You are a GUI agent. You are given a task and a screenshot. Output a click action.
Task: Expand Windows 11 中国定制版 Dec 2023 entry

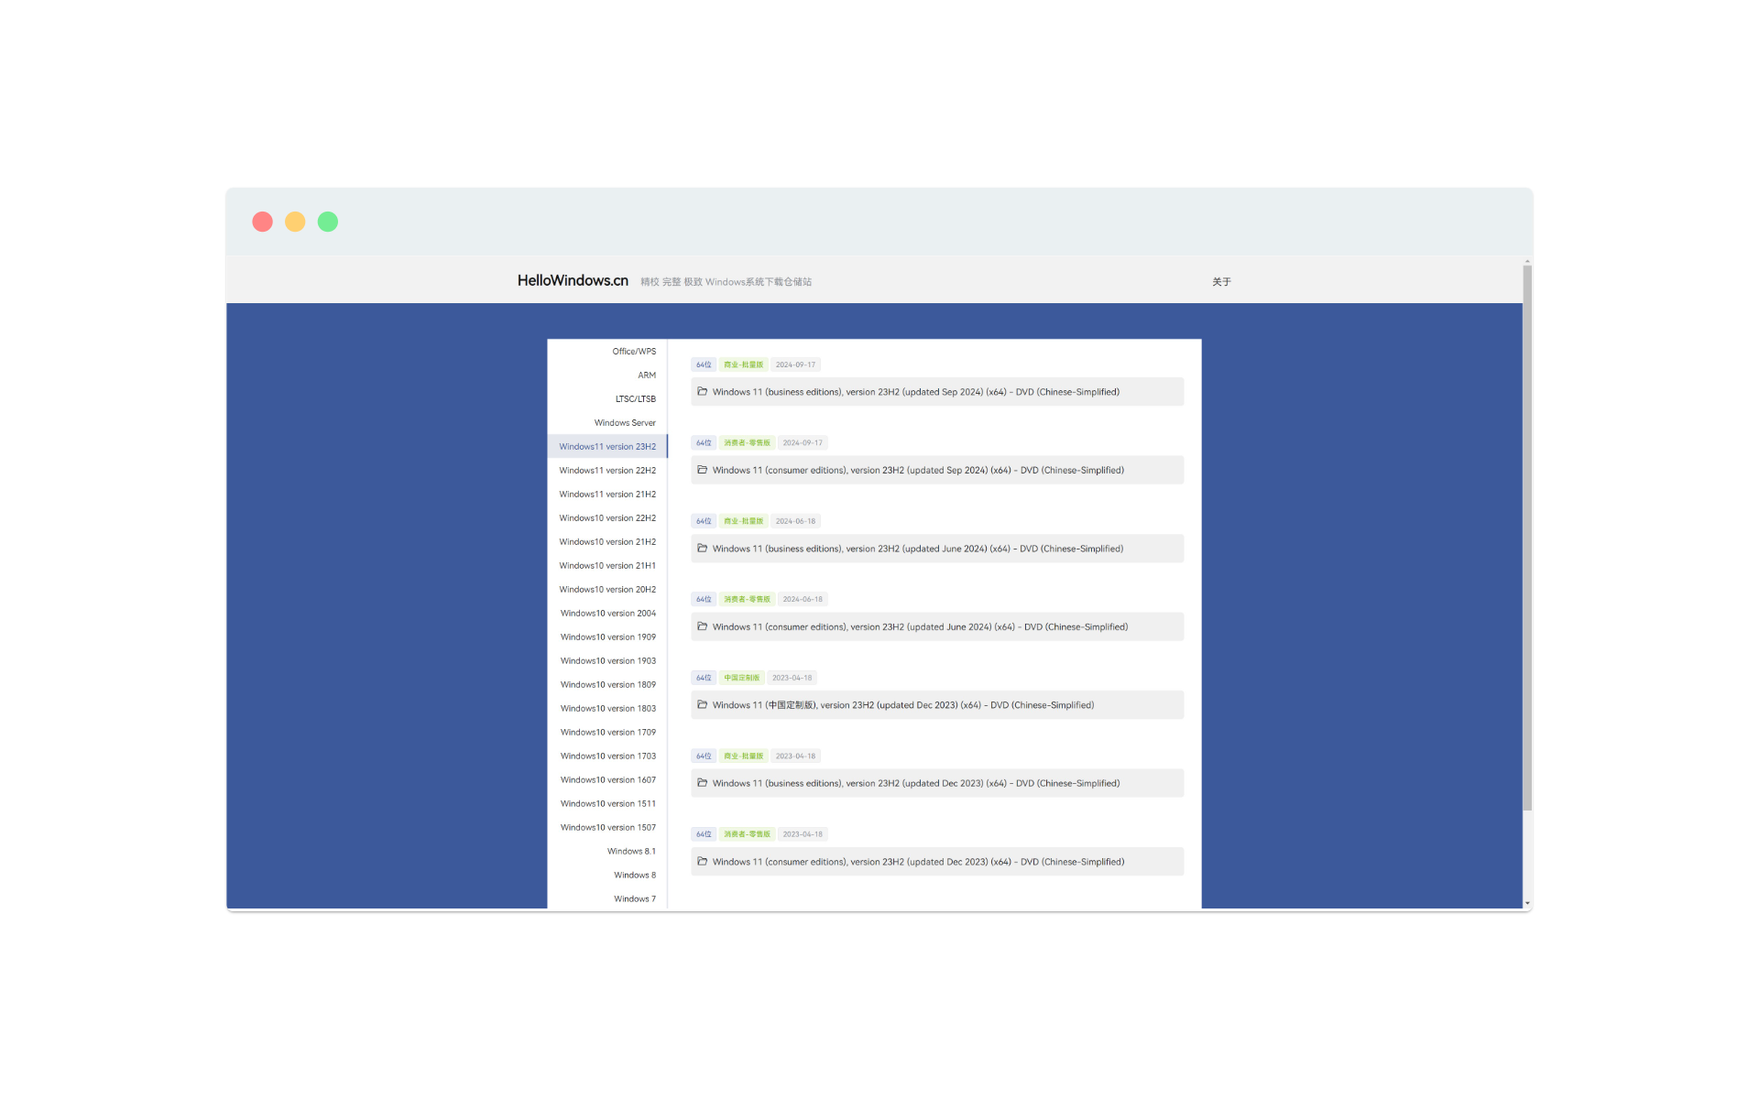point(902,705)
